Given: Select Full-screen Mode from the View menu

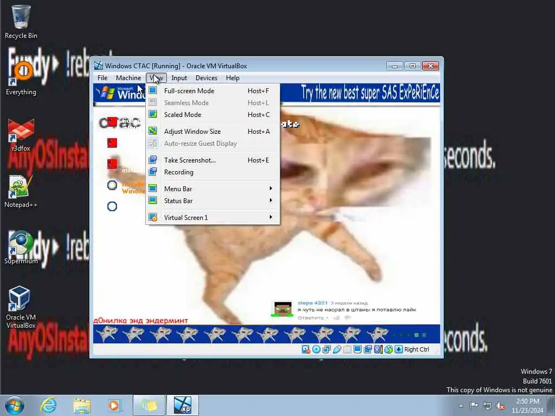Looking at the screenshot, I should pyautogui.click(x=212, y=91).
